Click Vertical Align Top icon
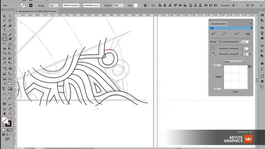Image resolution: width=265 pixels, height=149 pixels. click(176, 5)
